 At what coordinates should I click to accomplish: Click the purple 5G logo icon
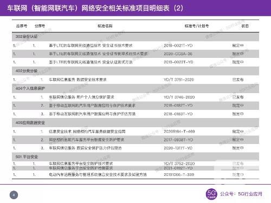pos(211,194)
